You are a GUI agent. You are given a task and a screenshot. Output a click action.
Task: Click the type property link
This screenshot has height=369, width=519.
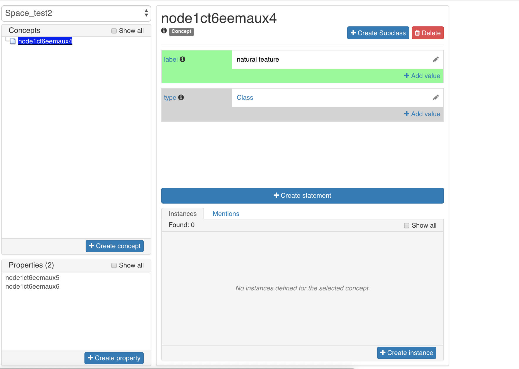click(170, 98)
